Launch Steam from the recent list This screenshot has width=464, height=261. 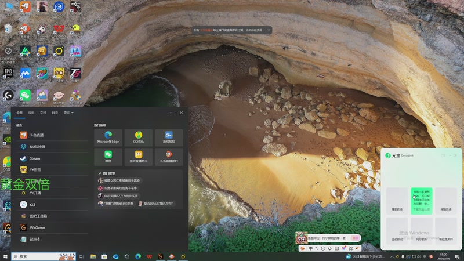53,158
